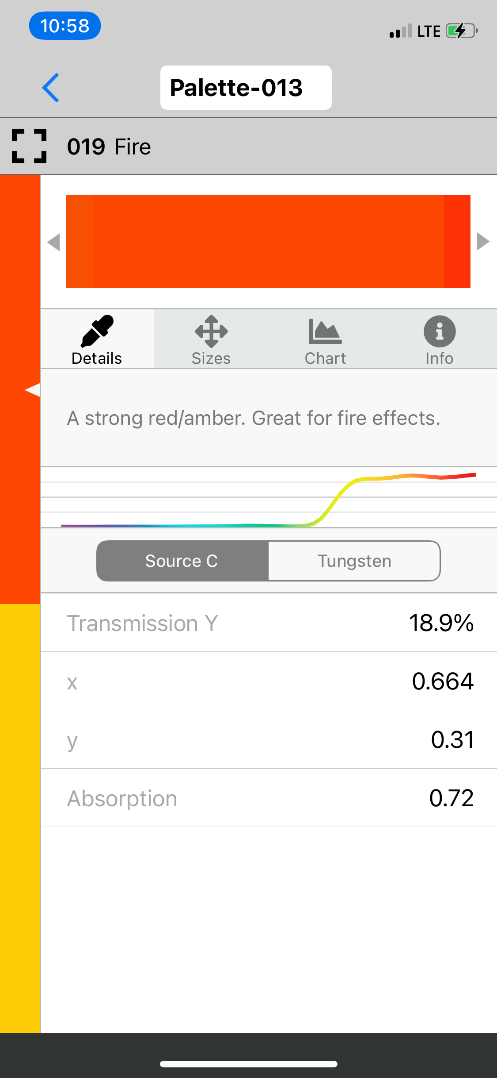This screenshot has width=497, height=1078.
Task: Tap the 10:58 time pill
Action: pos(65,26)
